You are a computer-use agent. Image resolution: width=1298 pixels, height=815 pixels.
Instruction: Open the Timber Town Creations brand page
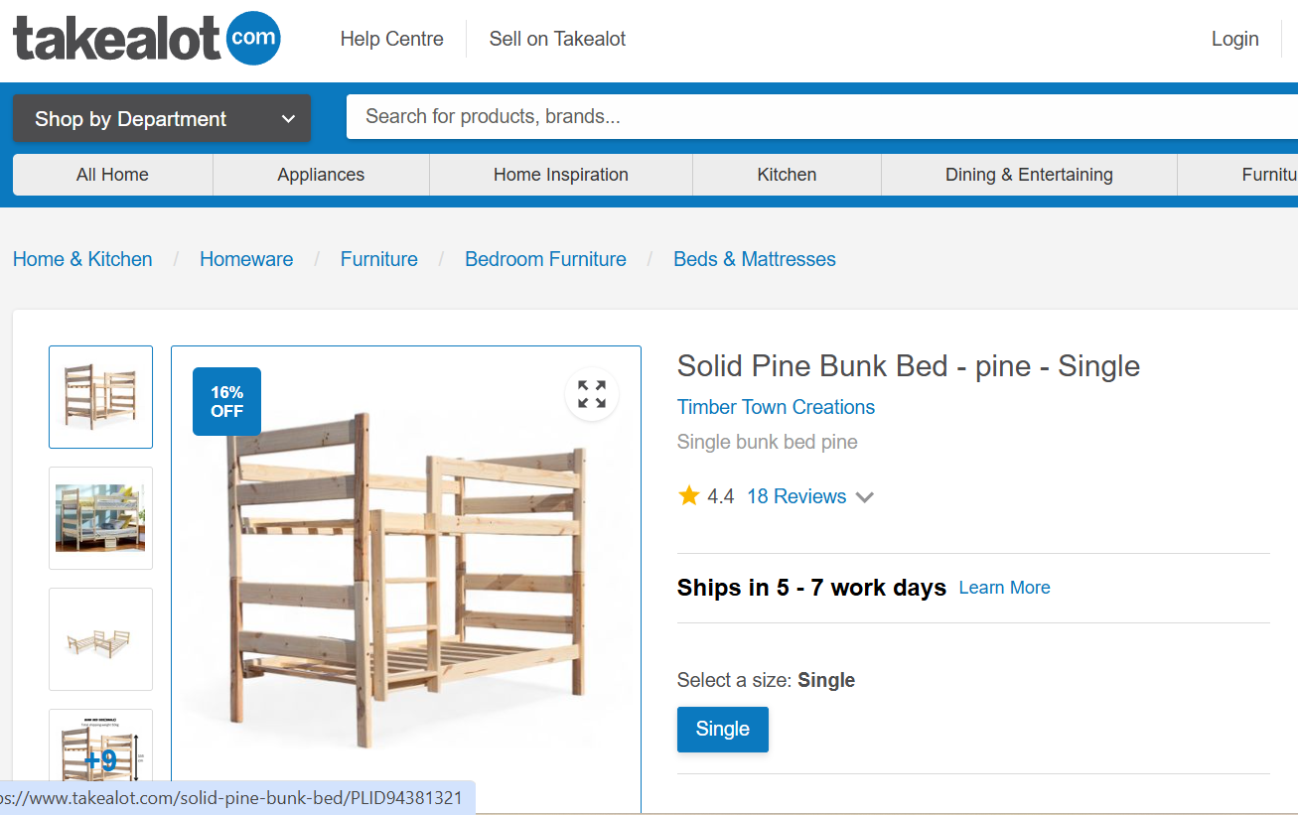point(776,407)
